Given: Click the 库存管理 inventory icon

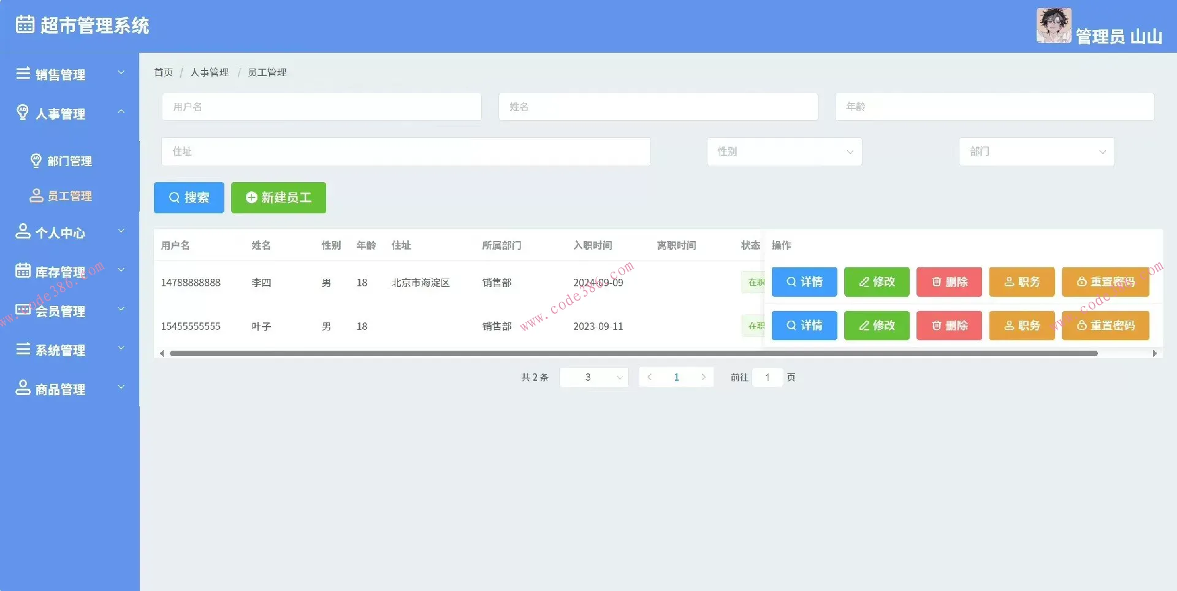Looking at the screenshot, I should pyautogui.click(x=23, y=270).
